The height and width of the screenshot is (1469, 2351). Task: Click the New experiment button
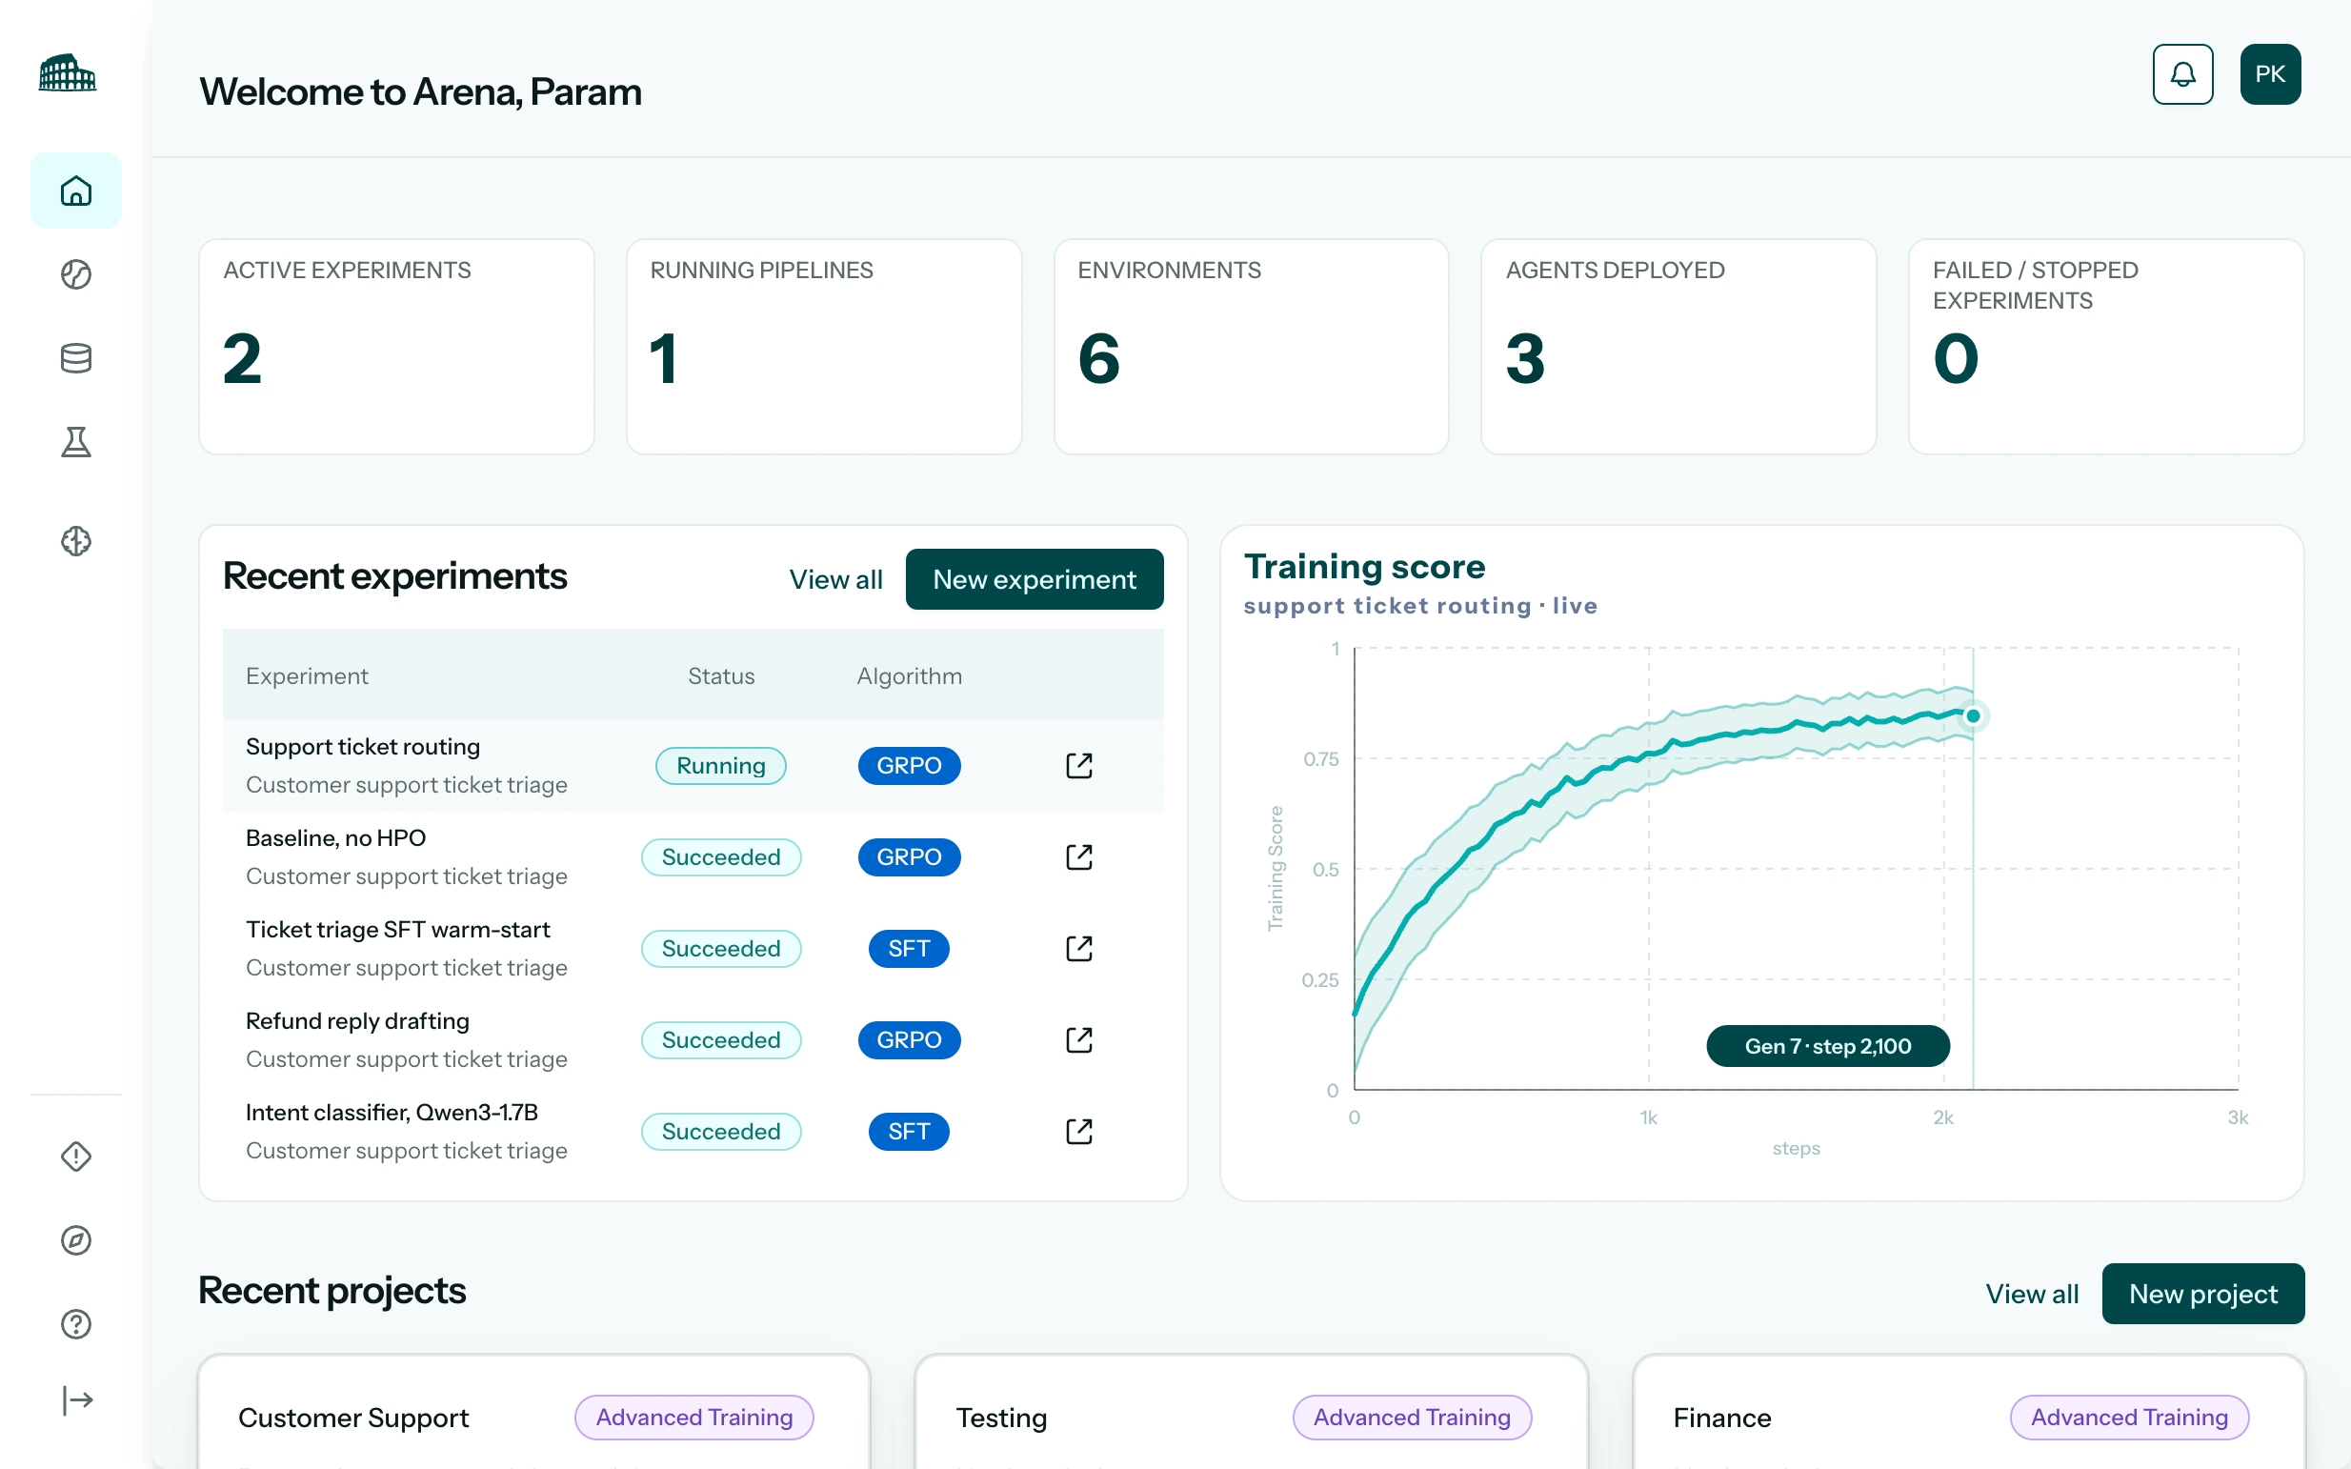1035,579
